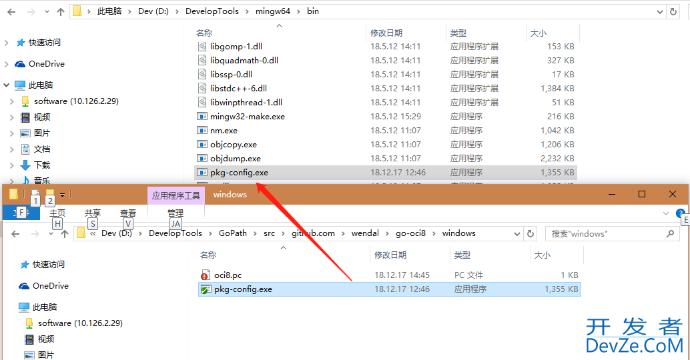Open 图片 in bin window sidebar
This screenshot has width=690, height=360.
point(35,133)
